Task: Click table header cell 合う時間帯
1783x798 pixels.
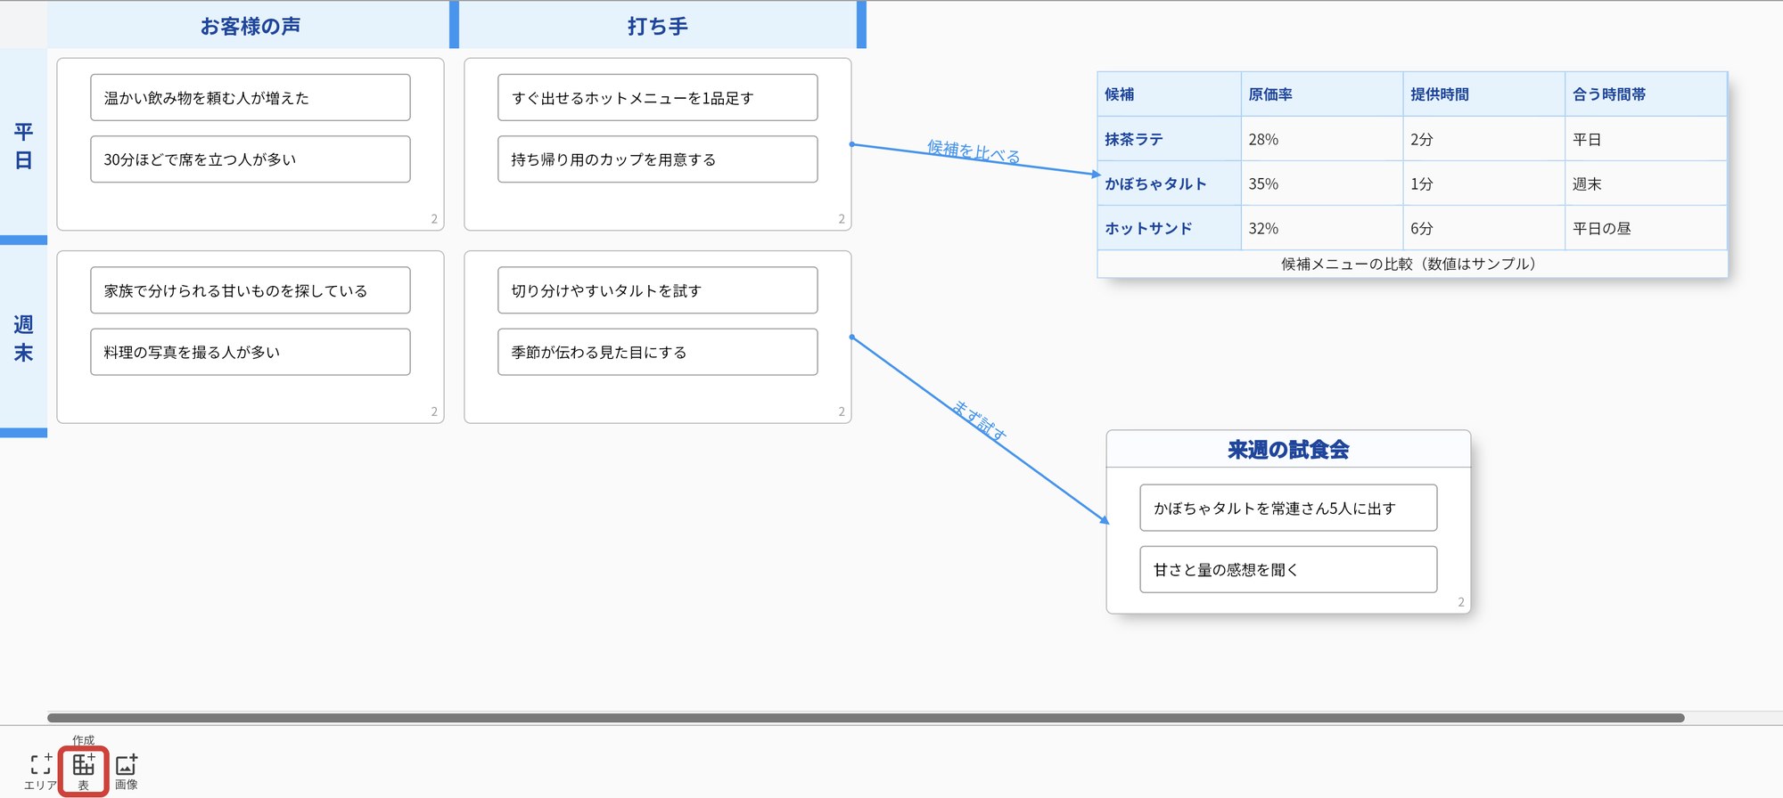Action: click(x=1647, y=94)
